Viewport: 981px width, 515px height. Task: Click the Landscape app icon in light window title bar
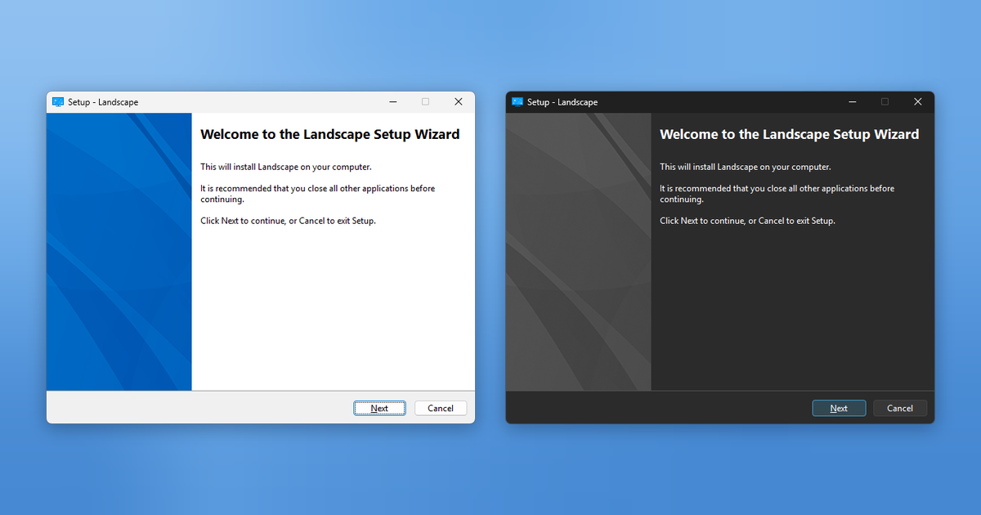(58, 102)
